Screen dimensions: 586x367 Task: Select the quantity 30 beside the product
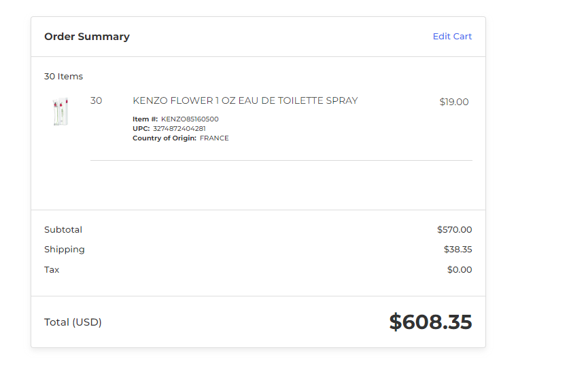pos(96,100)
